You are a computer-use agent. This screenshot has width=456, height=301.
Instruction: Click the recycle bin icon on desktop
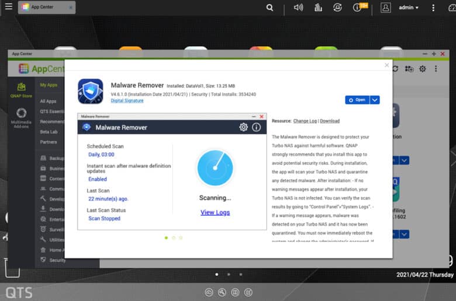click(x=12, y=268)
